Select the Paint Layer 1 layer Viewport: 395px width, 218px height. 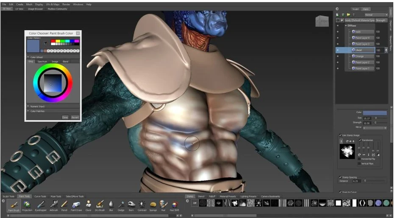[x=362, y=69]
